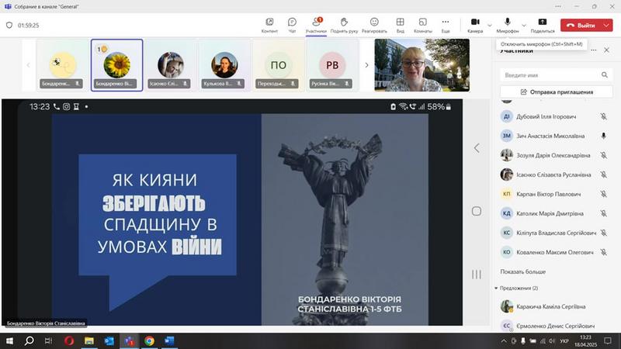Screen dimensions: 621x349
Task: Click the shared phone recents button
Action: [477, 275]
